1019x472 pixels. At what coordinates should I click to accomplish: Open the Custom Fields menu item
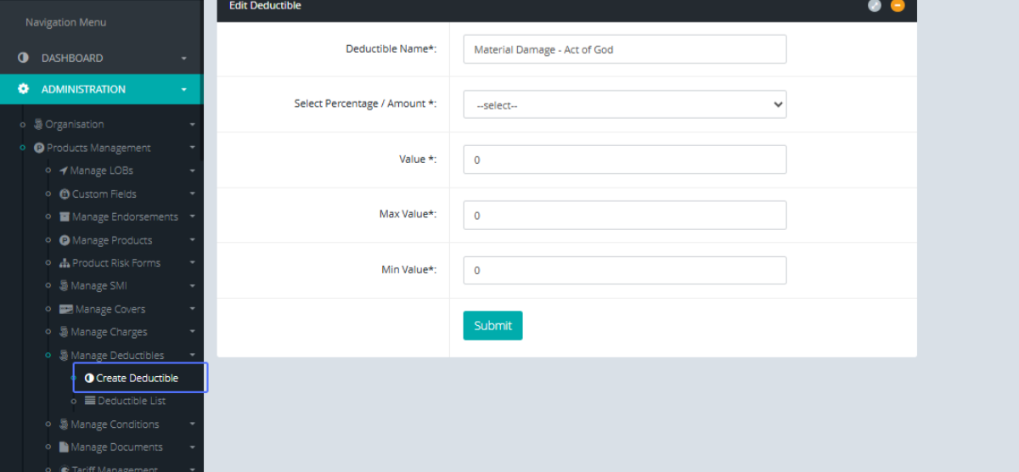(104, 194)
